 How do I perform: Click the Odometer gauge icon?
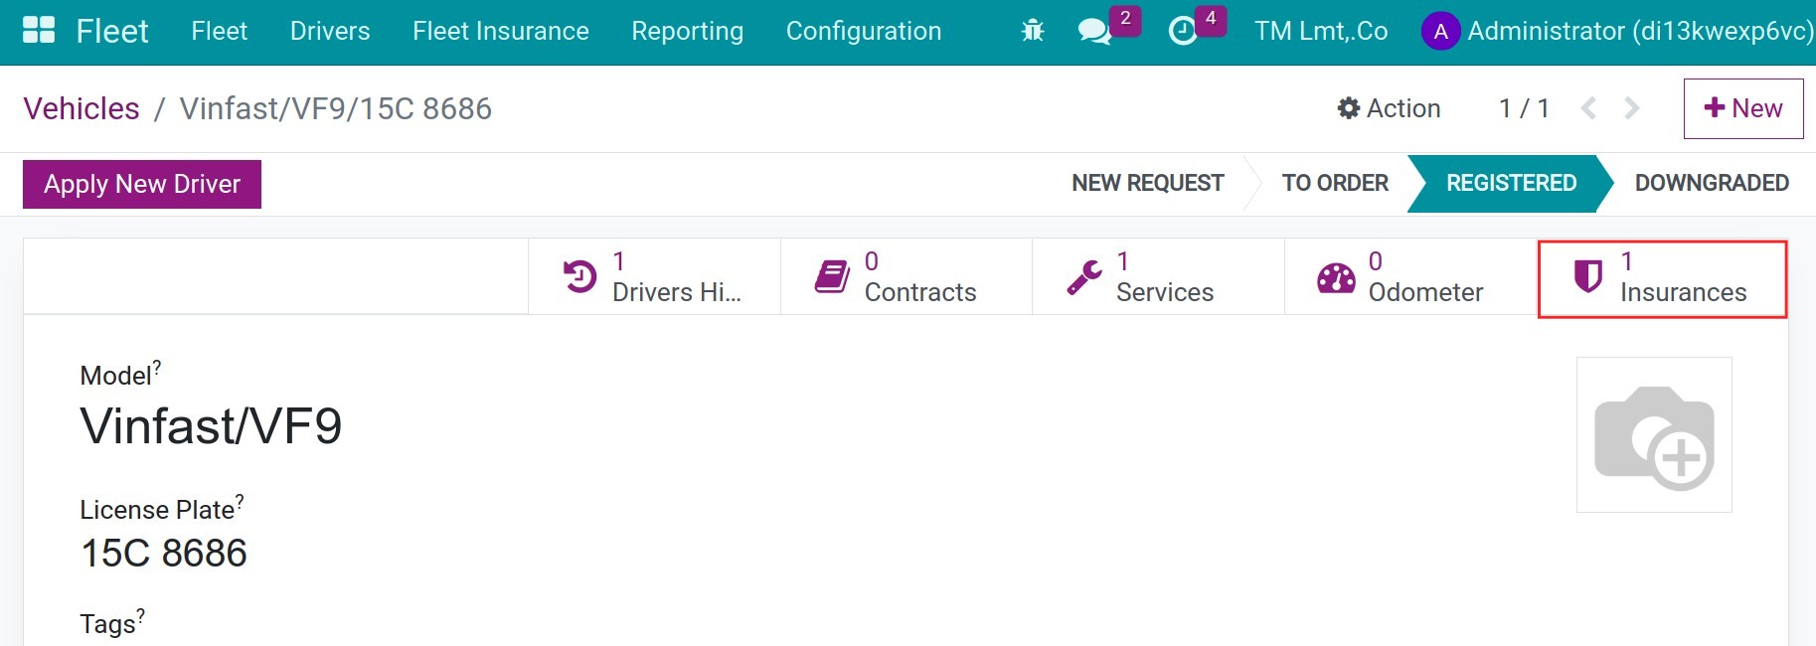pos(1336,277)
